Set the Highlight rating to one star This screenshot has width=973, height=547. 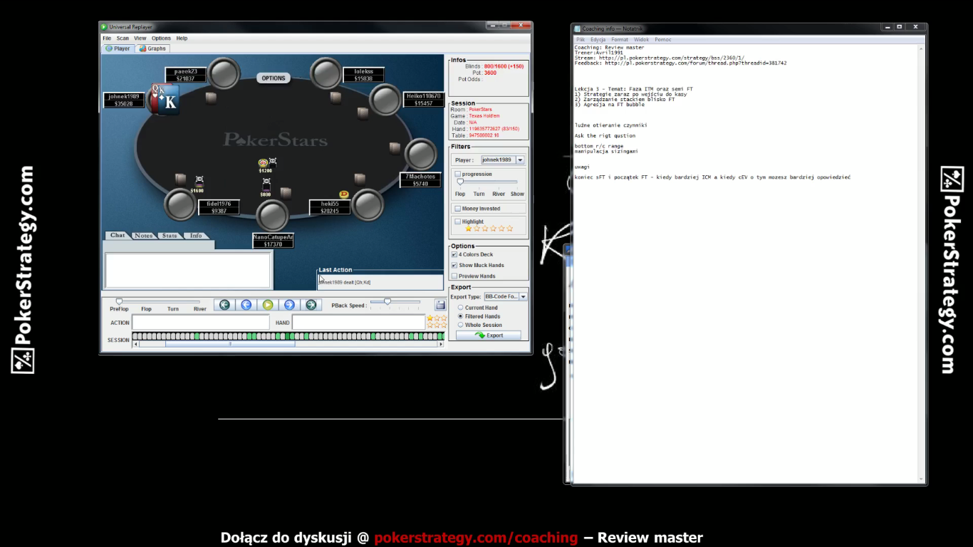coord(468,229)
